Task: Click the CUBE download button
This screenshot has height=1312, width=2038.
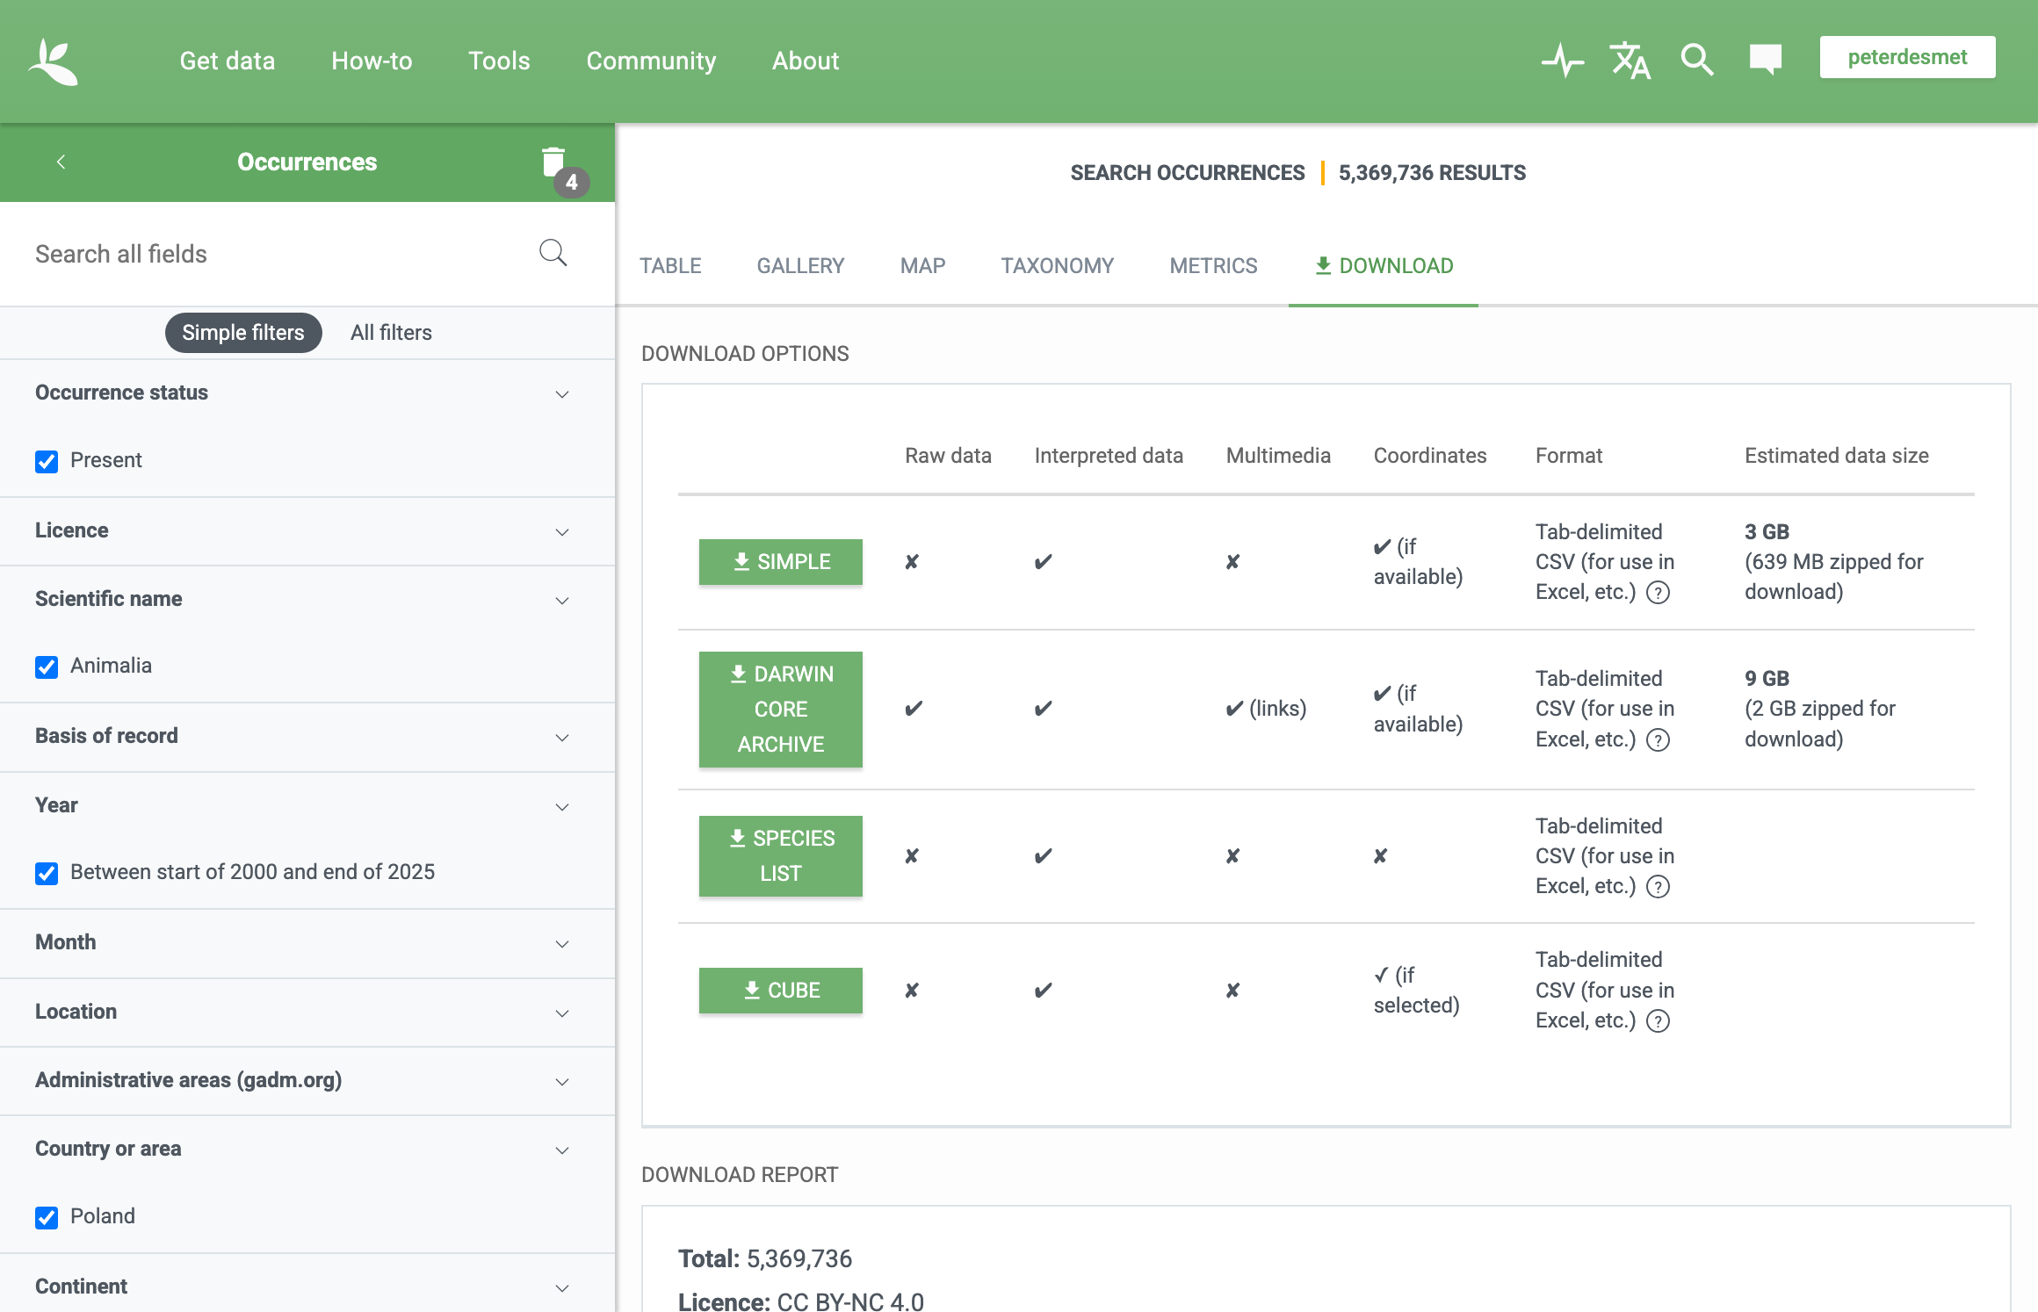Action: pos(781,991)
